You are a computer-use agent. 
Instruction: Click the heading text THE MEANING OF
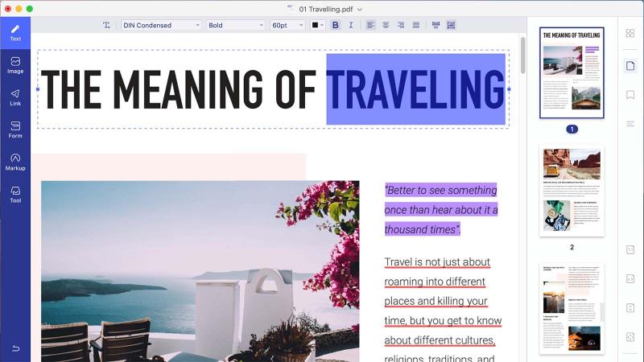[178, 89]
